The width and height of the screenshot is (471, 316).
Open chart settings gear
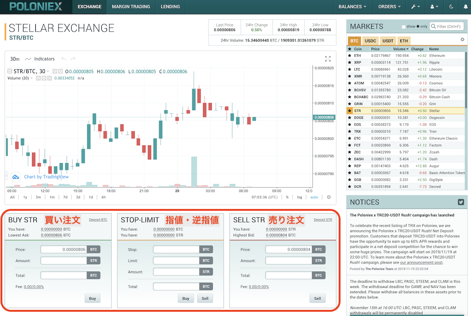point(329,197)
